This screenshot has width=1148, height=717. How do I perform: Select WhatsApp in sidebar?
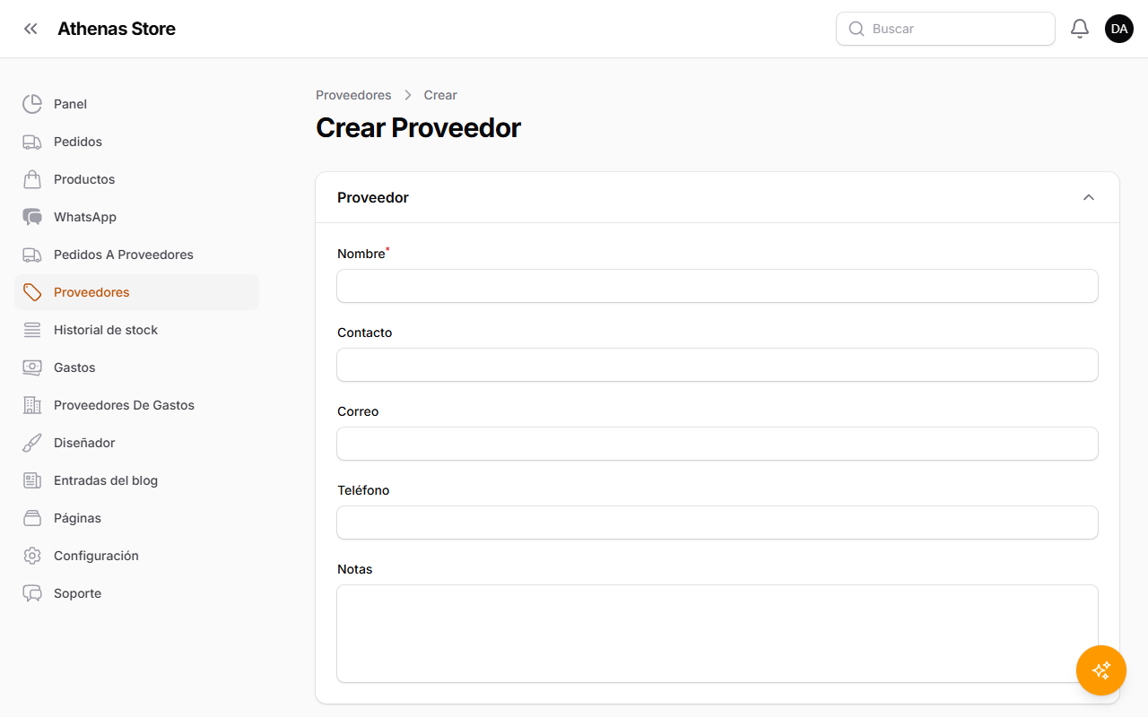point(137,217)
